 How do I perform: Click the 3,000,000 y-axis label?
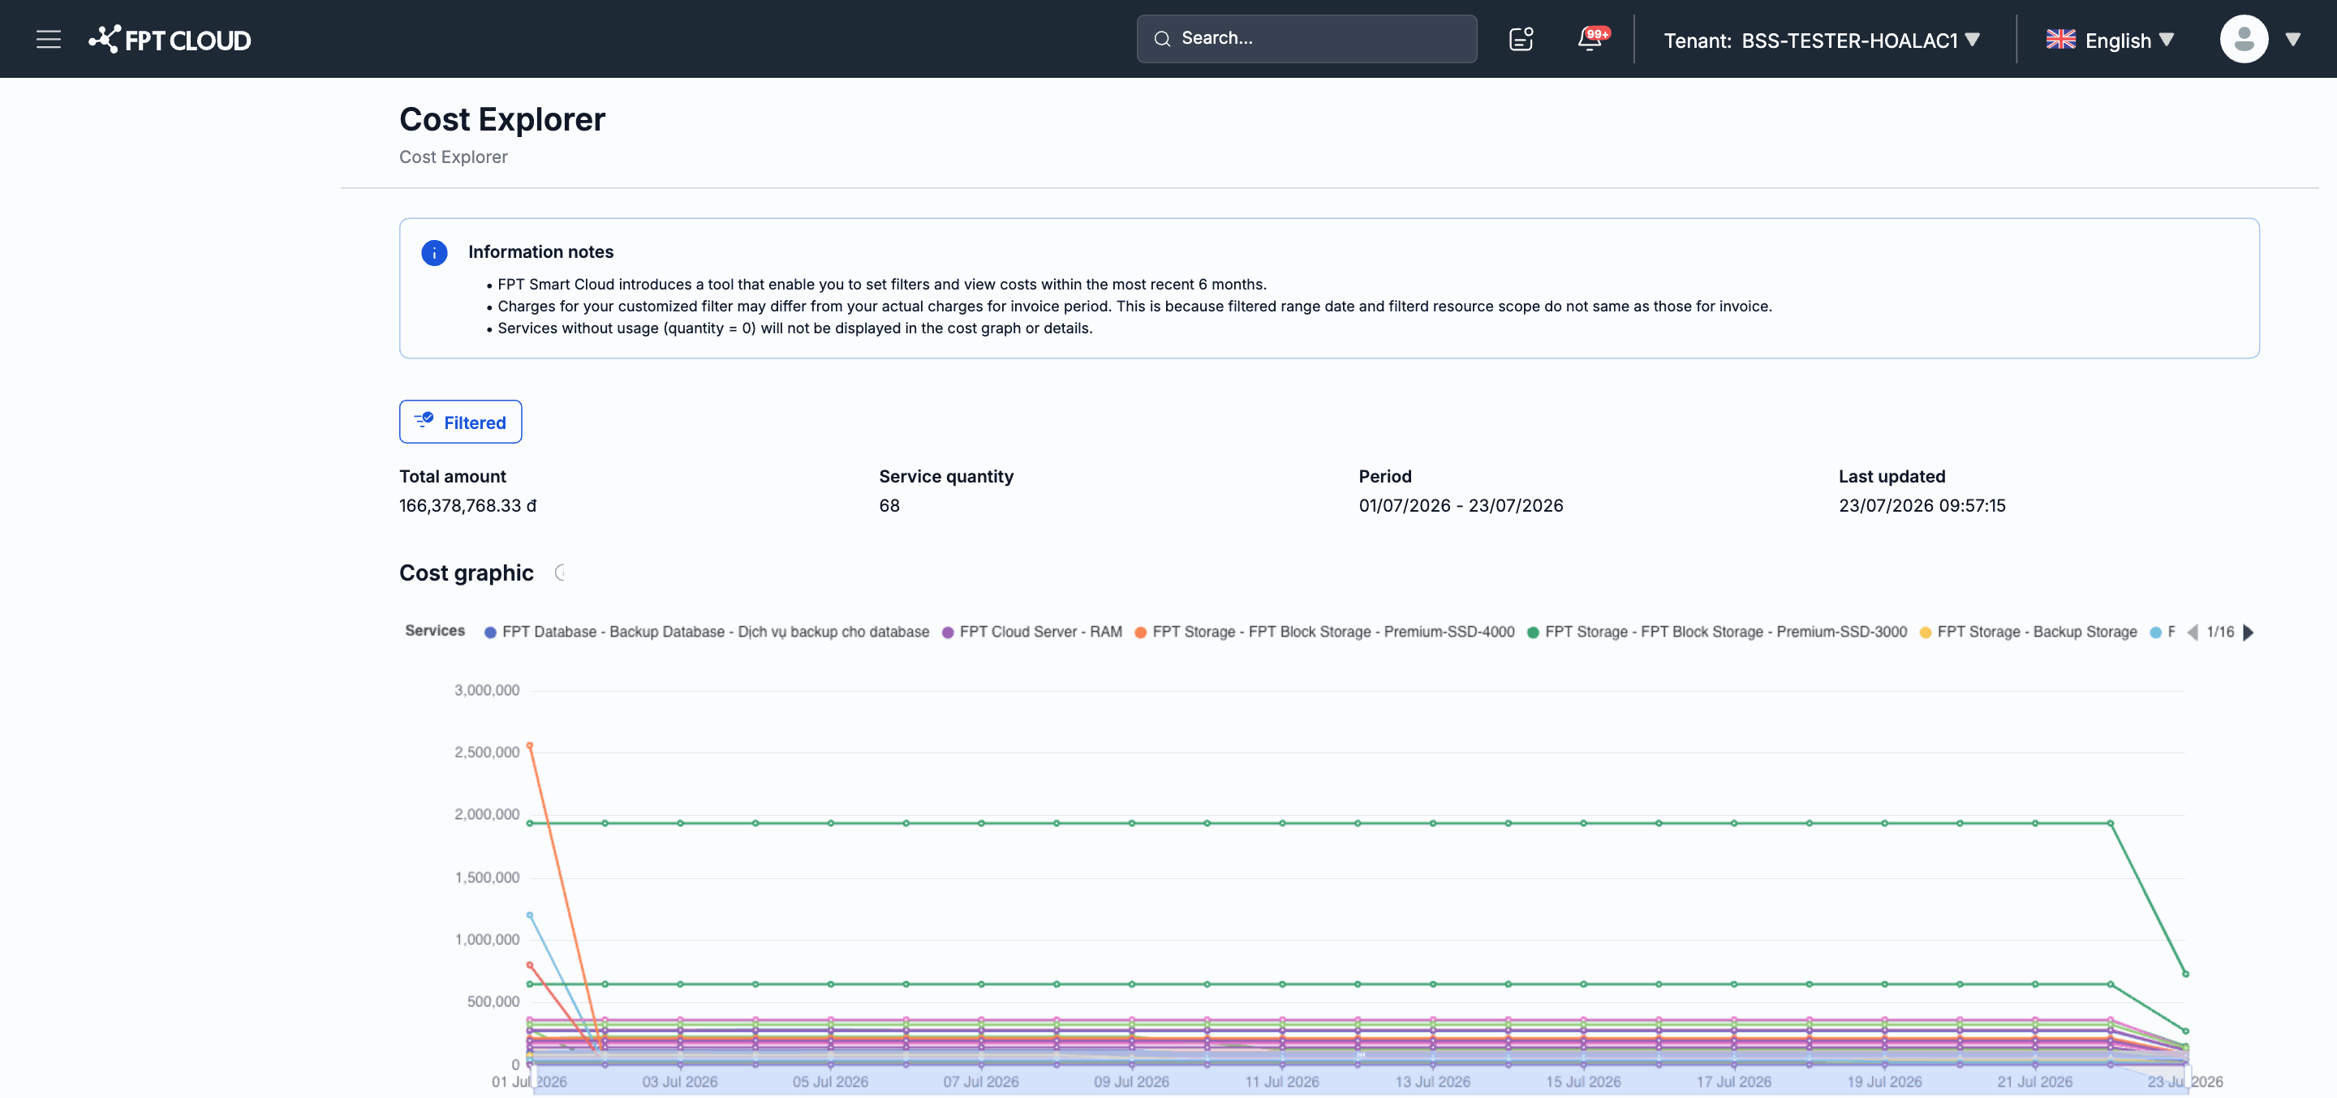coord(486,690)
